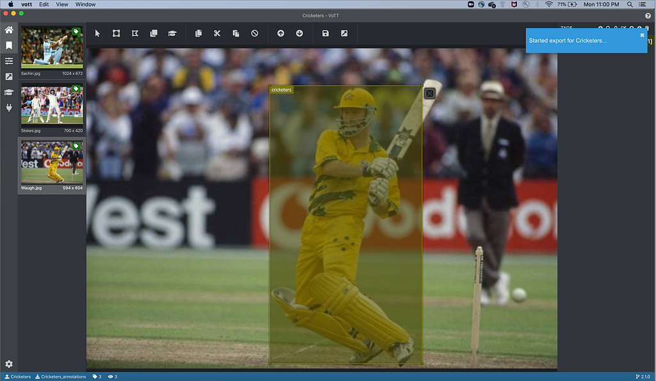The height and width of the screenshot is (381, 656).
Task: Open the Window menu
Action: coord(85,4)
